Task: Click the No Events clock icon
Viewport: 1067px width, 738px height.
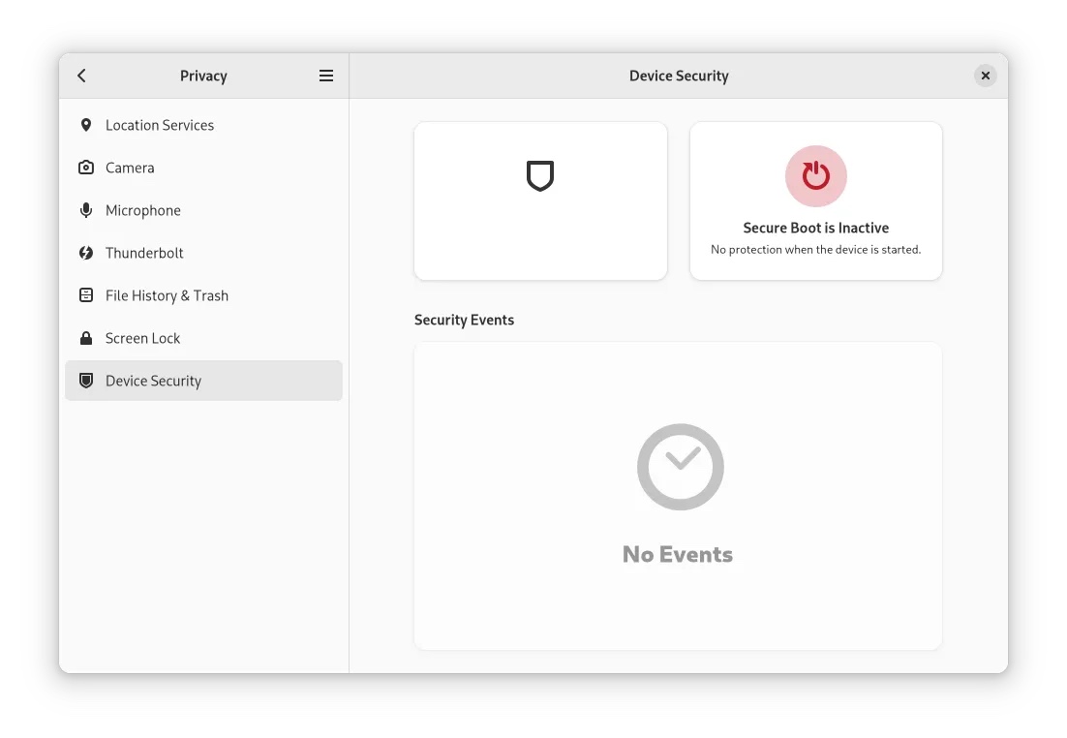Action: click(x=680, y=467)
